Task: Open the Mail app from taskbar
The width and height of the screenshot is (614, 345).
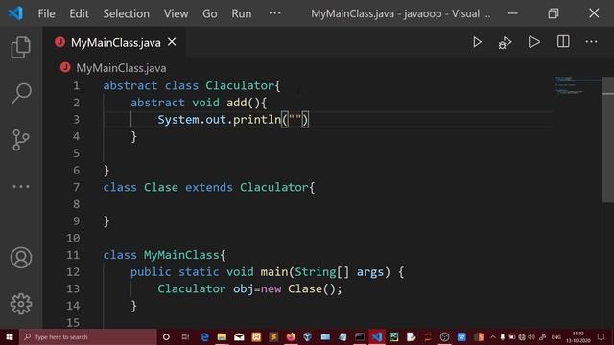Action: pyautogui.click(x=239, y=336)
